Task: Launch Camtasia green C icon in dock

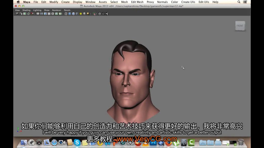Action: pyautogui.click(x=191, y=142)
